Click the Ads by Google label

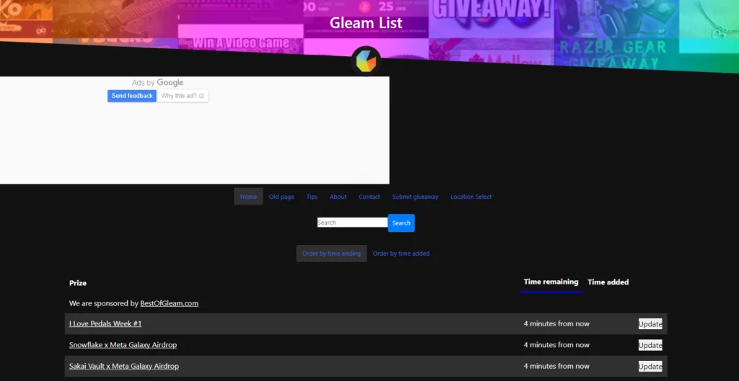pos(157,83)
